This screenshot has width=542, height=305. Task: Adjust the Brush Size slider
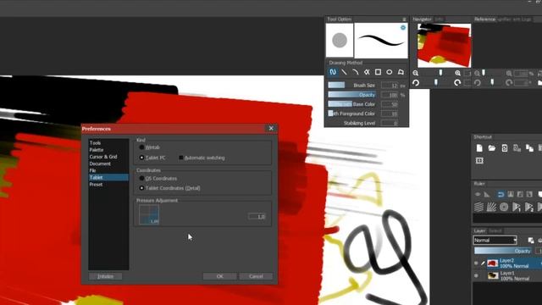pos(352,85)
